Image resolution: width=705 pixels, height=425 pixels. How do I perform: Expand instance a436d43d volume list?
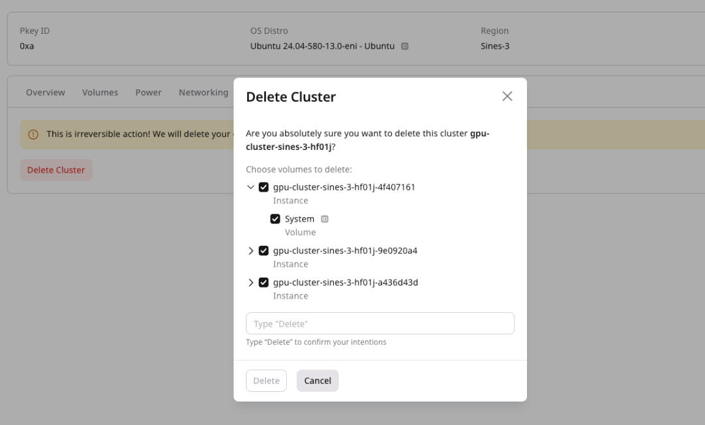[250, 282]
